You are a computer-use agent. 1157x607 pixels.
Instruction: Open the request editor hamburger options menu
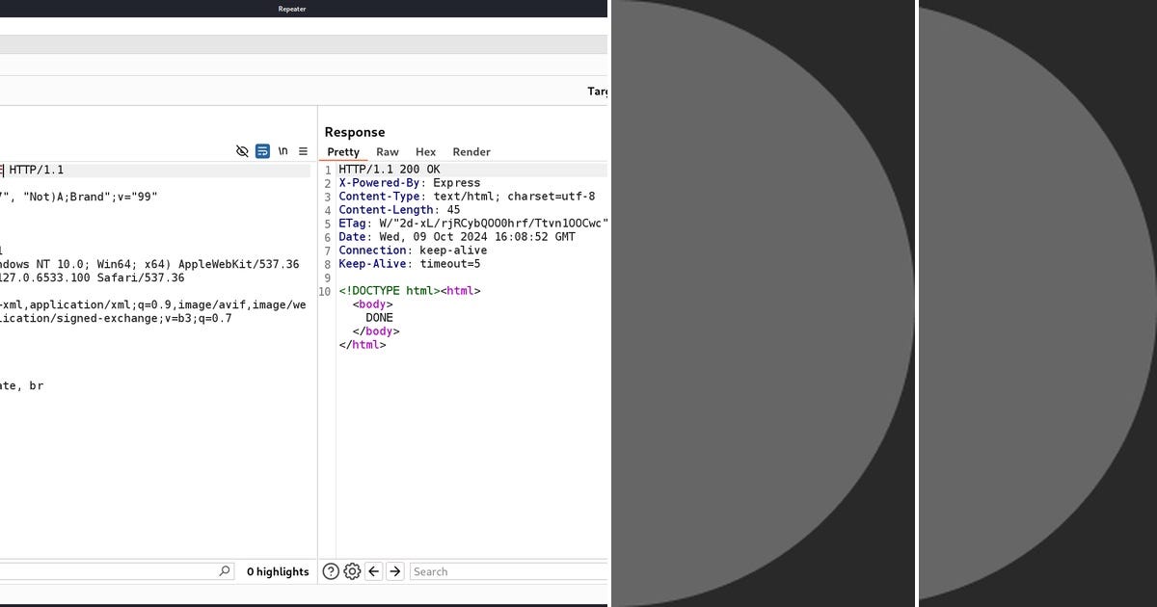coord(303,151)
